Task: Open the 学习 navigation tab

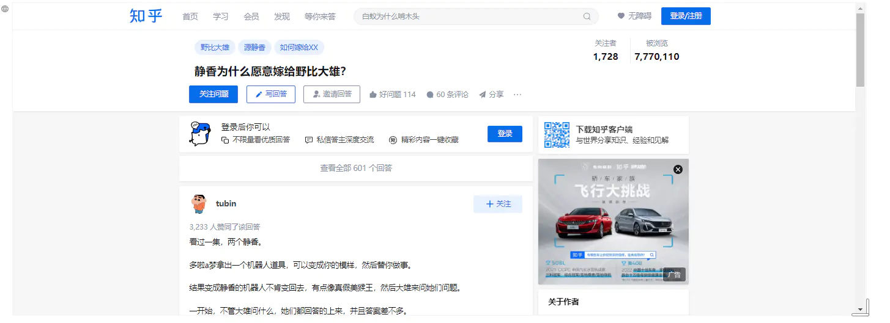Action: coord(221,16)
